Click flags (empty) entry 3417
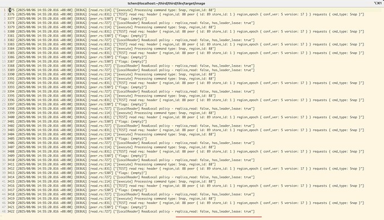The width and height of the screenshot is (384, 220). 77,190
